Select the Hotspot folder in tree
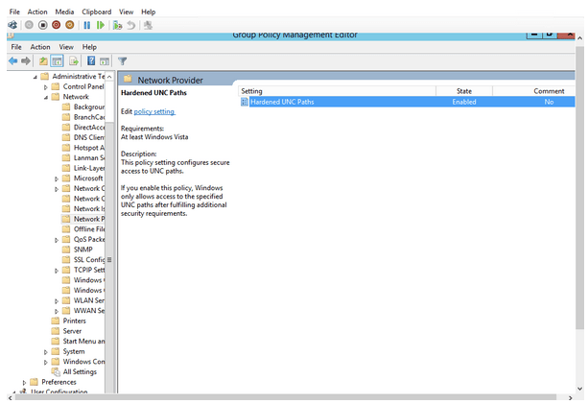Image resolution: width=588 pixels, height=404 pixels. click(83, 148)
